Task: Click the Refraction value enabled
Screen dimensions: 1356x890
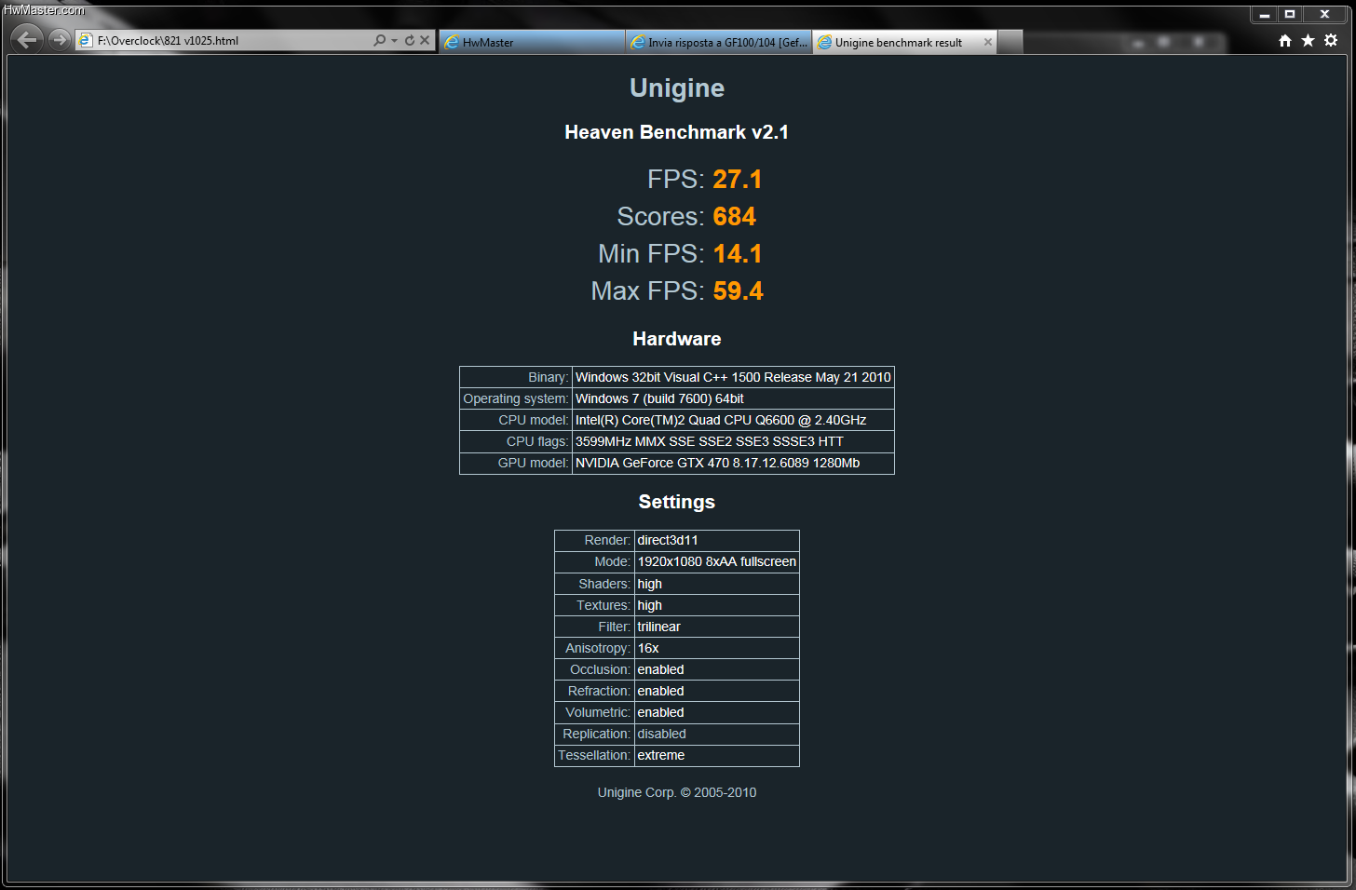Action: 716,691
